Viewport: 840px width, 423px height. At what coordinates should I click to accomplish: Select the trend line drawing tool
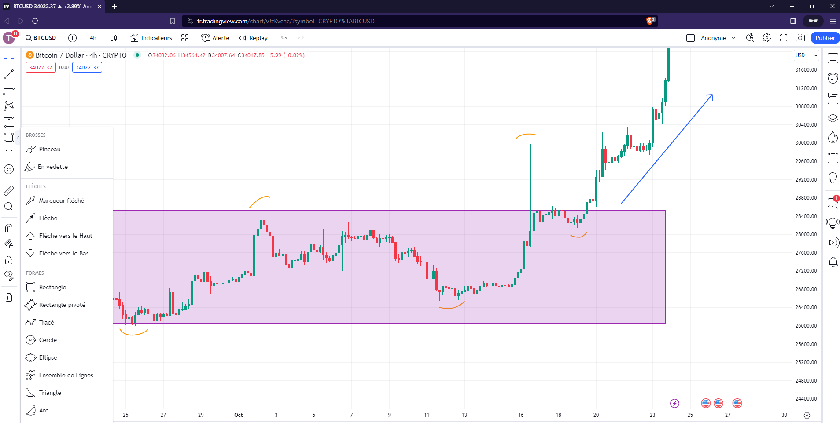(9, 74)
